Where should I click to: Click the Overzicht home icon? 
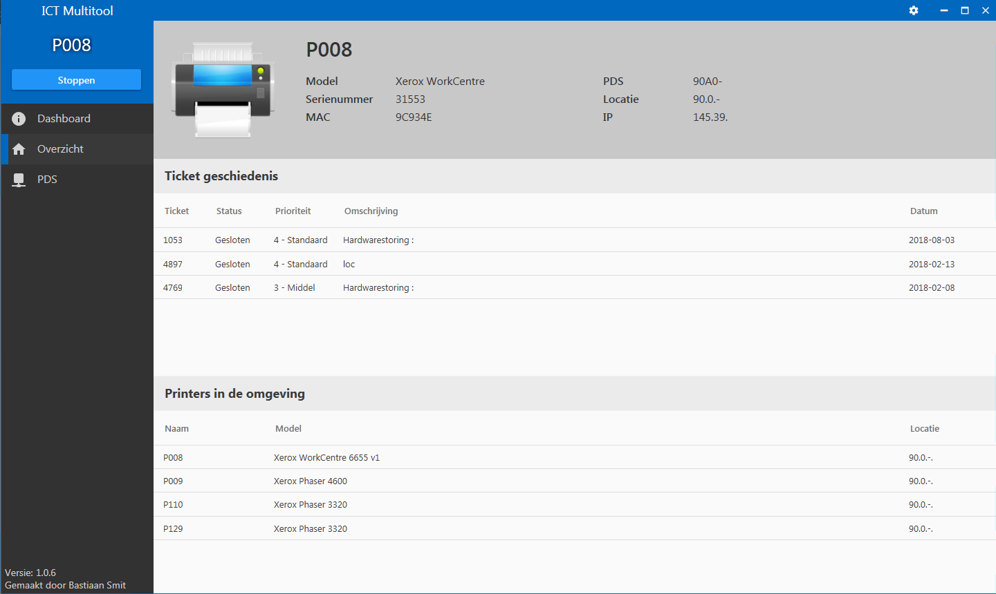(19, 149)
